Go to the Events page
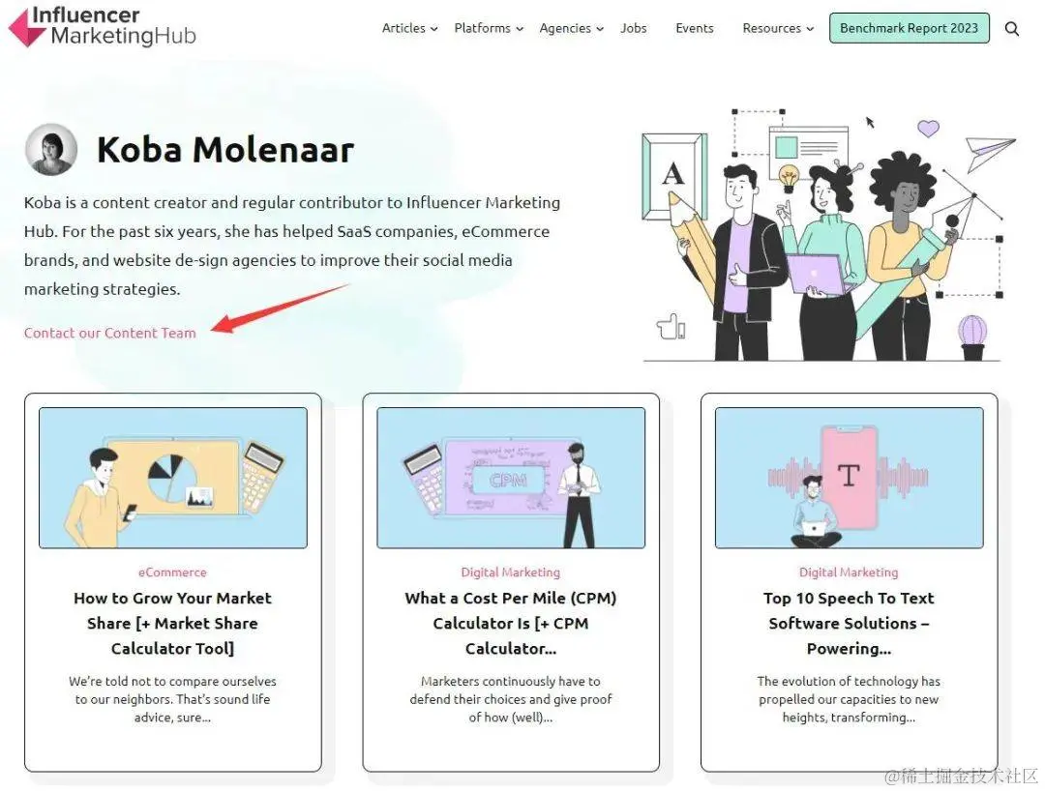This screenshot has height=792, width=1045. click(x=694, y=28)
